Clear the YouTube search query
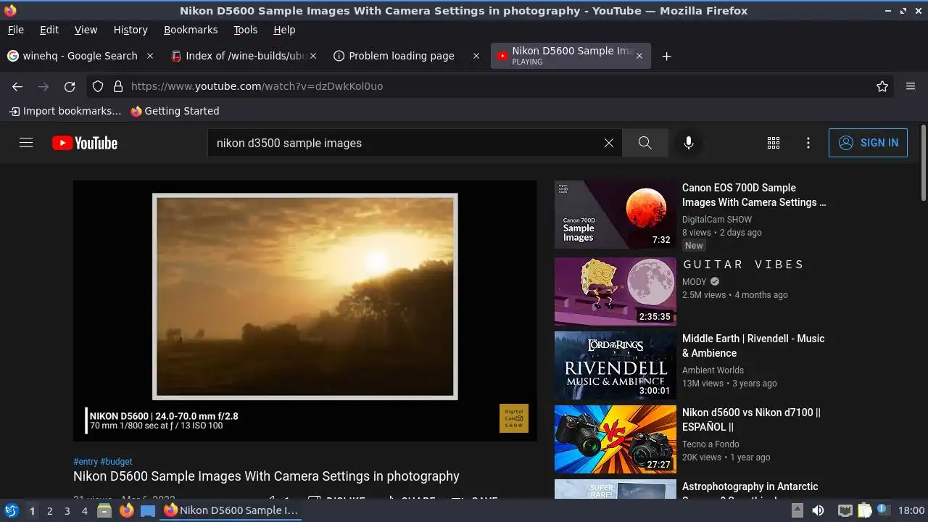This screenshot has height=522, width=928. (x=609, y=143)
